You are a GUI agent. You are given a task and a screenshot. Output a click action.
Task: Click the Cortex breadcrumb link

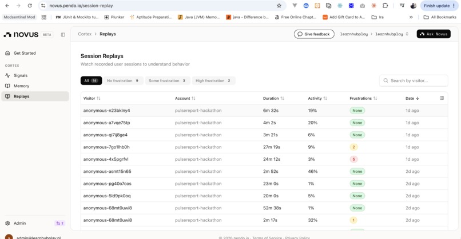click(x=85, y=34)
